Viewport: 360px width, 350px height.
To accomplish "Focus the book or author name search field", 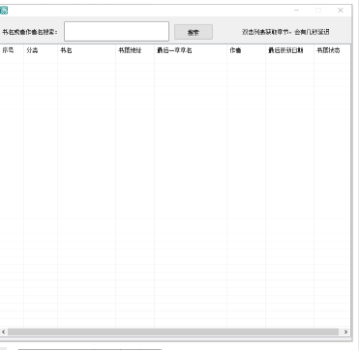I will point(116,31).
